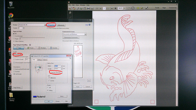Viewport: 196px width, 110px height.
Task: Set Rotate to Off
Action: 48,88
